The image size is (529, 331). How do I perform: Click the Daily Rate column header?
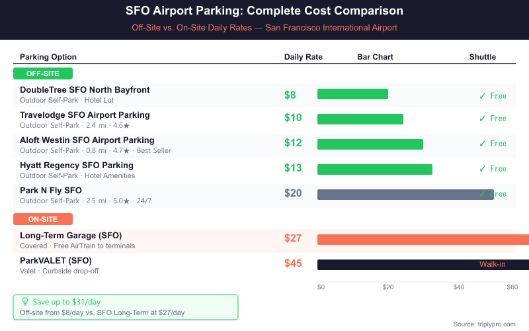coord(304,57)
